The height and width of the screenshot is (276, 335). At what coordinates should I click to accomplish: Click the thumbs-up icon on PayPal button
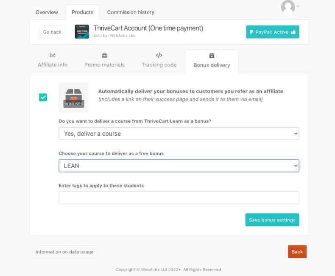pyautogui.click(x=293, y=32)
